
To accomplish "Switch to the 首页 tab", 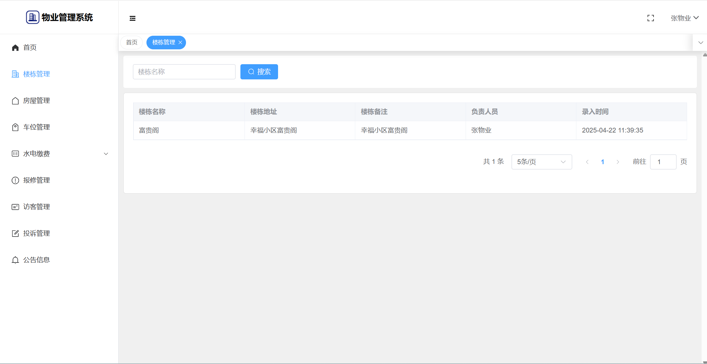I will pos(132,42).
